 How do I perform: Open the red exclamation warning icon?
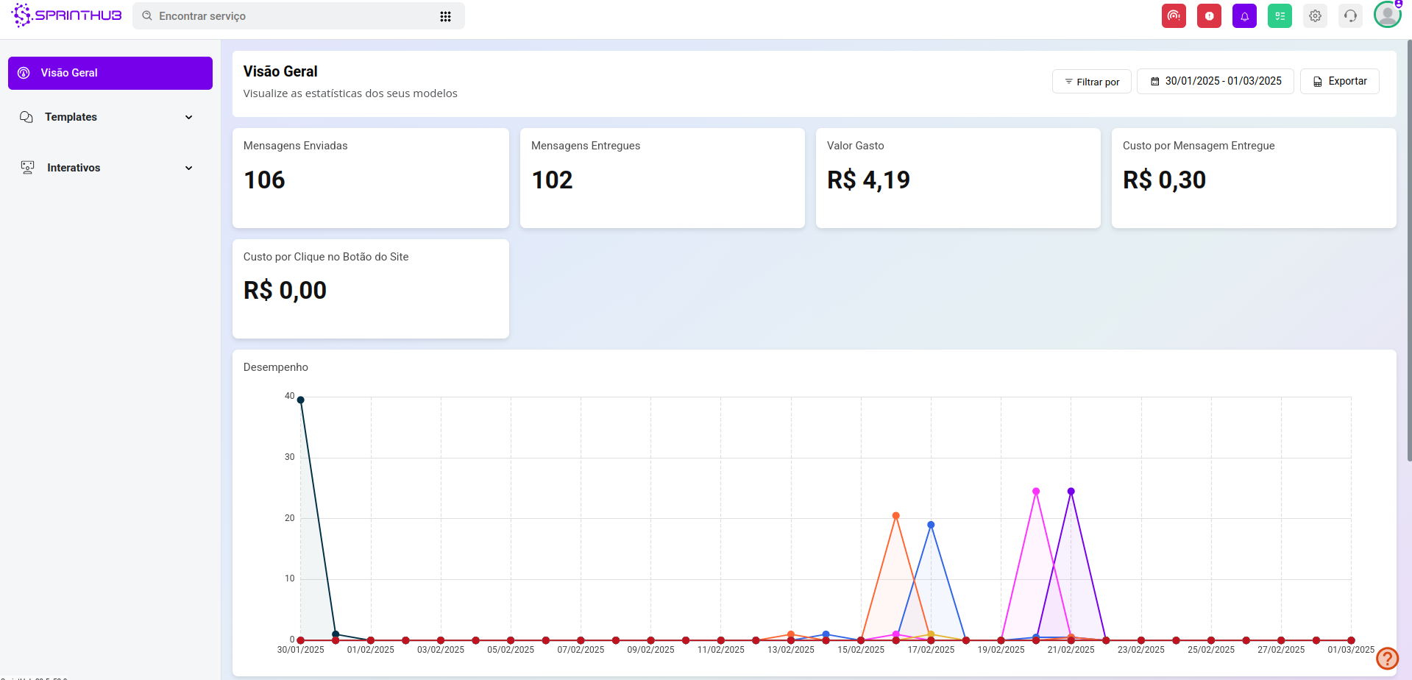(1209, 16)
